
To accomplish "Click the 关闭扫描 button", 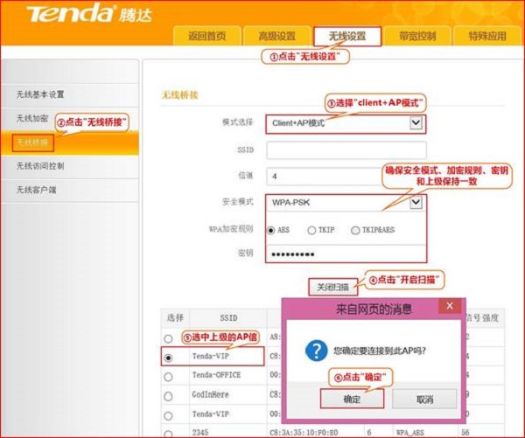I will point(332,286).
